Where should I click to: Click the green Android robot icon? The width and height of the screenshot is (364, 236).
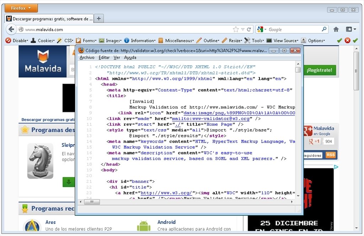(144, 226)
